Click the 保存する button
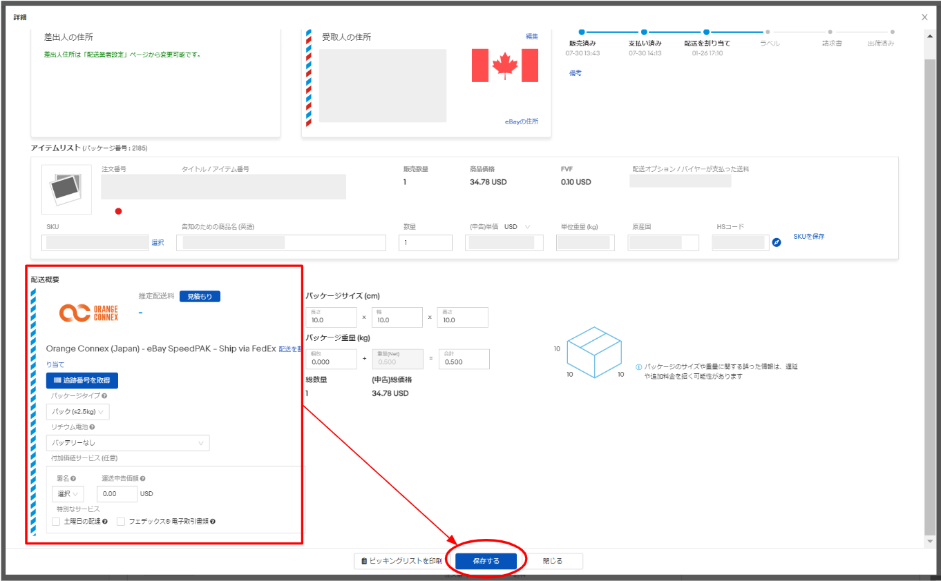Viewport: 941px width, 581px height. pos(486,561)
